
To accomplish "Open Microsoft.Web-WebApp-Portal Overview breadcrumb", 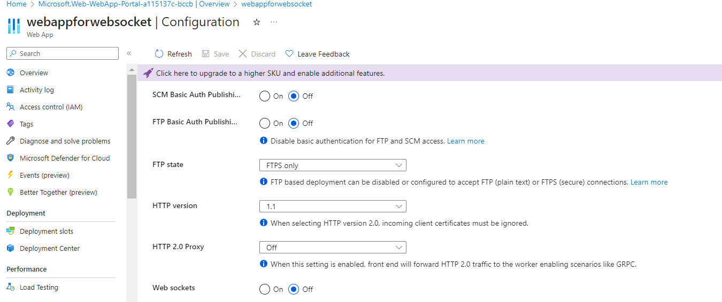I will tap(134, 4).
